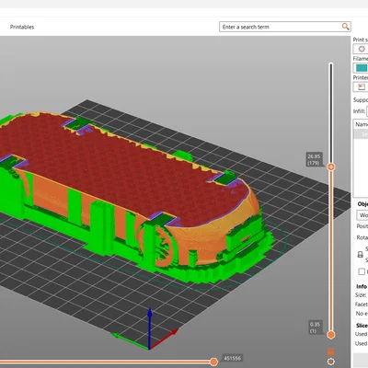Viewport: 368px width, 368px height.
Task: Click the "451556" move count label
Action: (x=232, y=358)
